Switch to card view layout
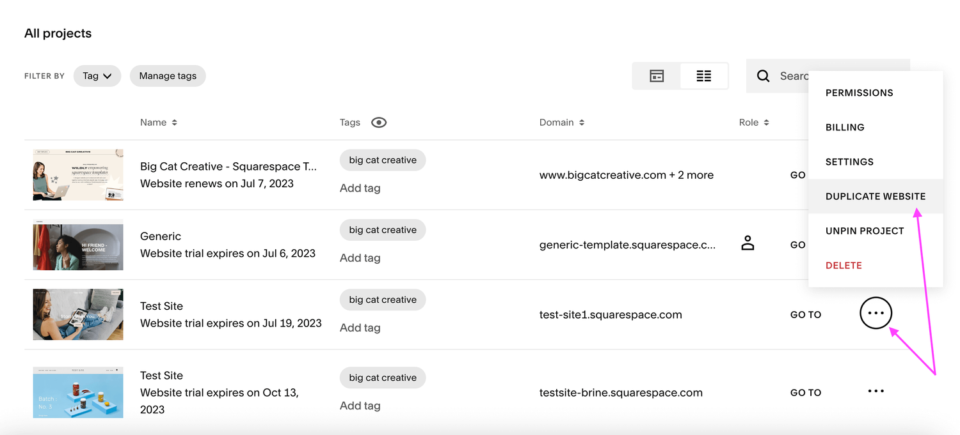The image size is (960, 435). coord(657,75)
